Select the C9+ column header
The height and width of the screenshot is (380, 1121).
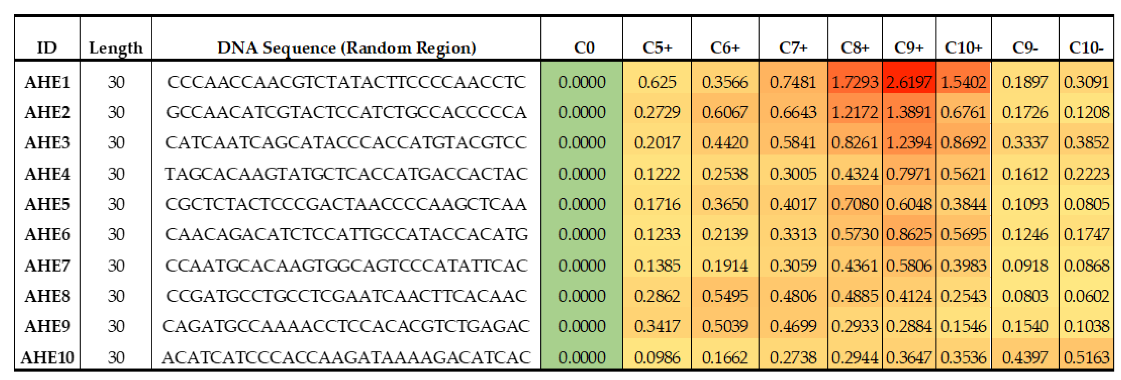click(x=909, y=47)
